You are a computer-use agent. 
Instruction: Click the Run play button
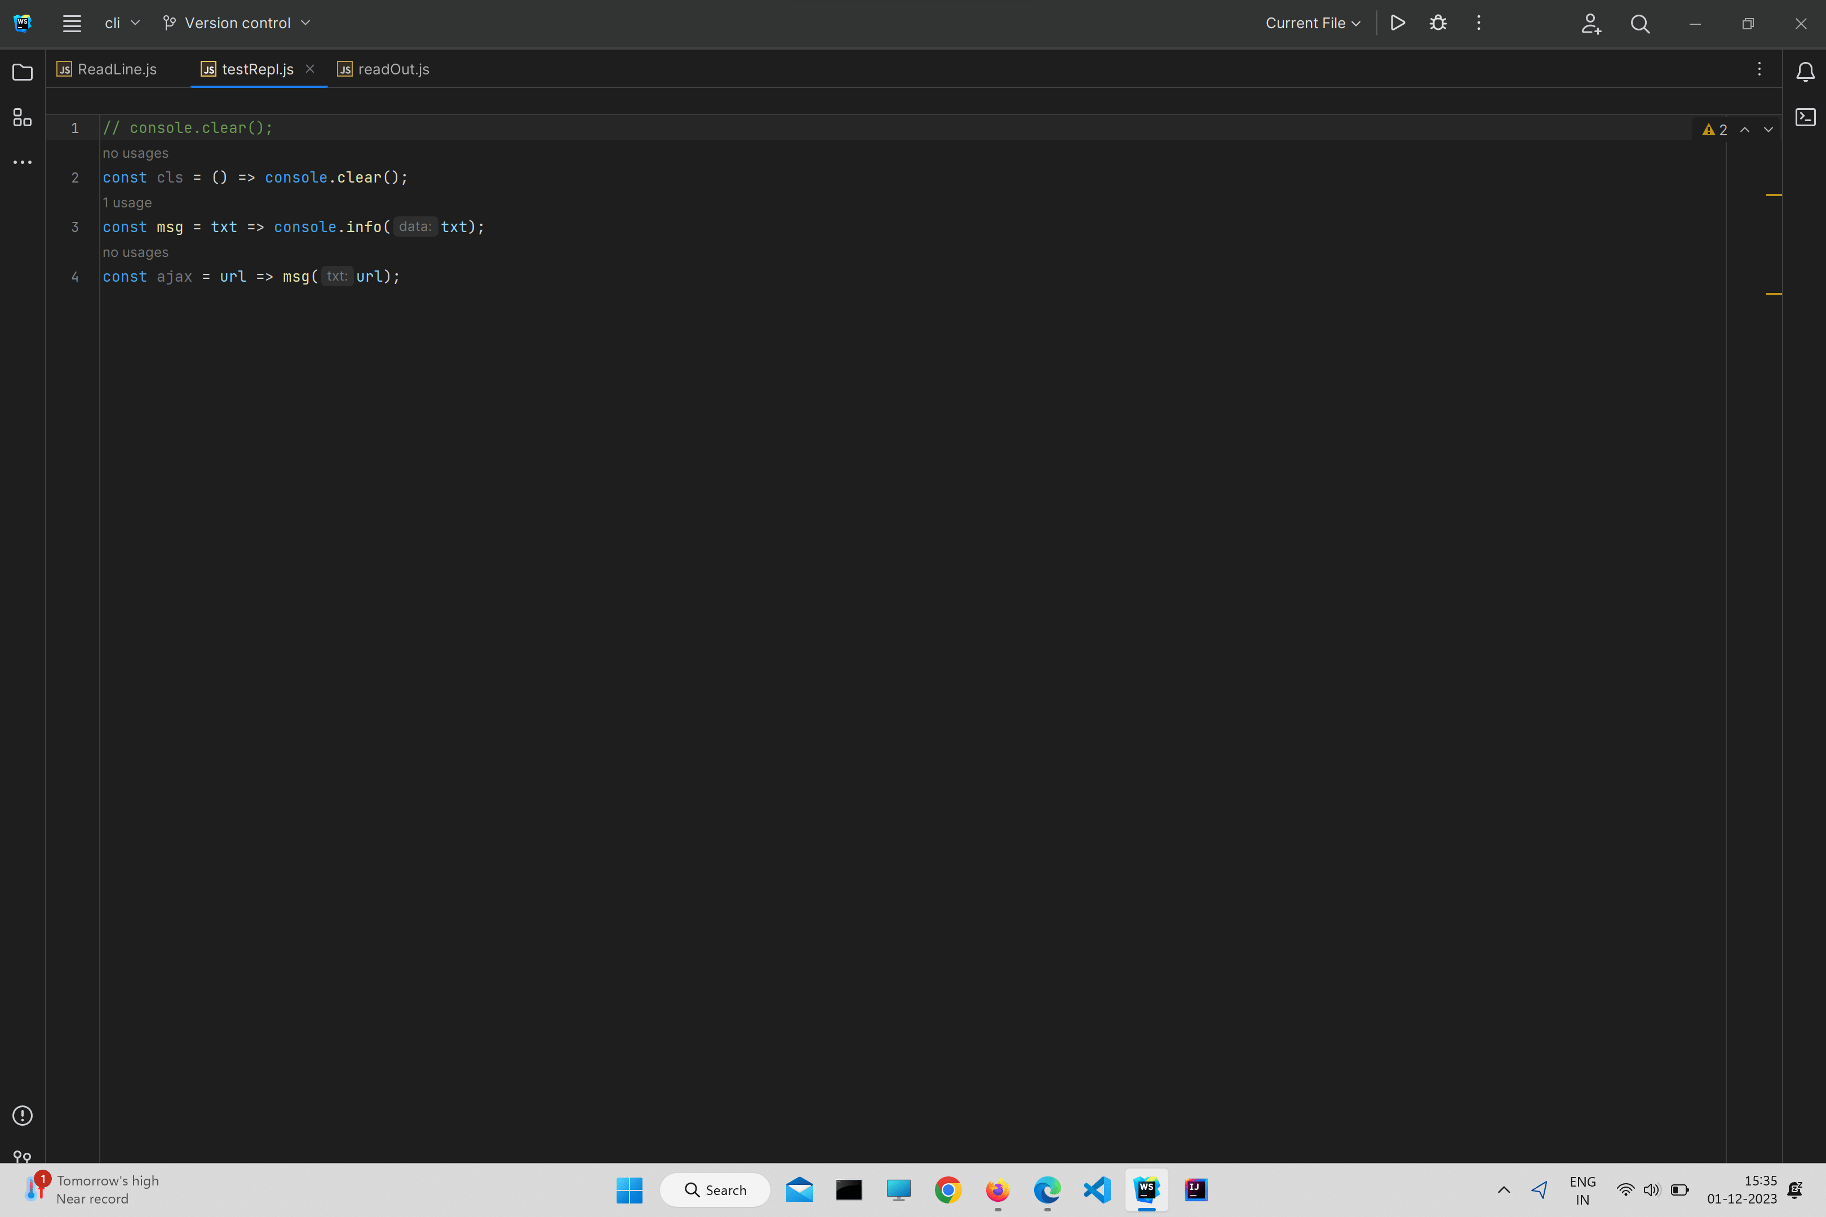click(1398, 23)
